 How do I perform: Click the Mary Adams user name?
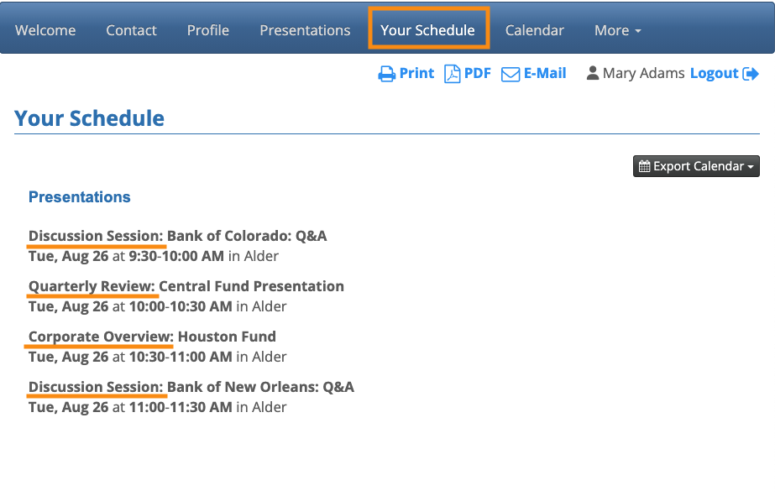643,73
